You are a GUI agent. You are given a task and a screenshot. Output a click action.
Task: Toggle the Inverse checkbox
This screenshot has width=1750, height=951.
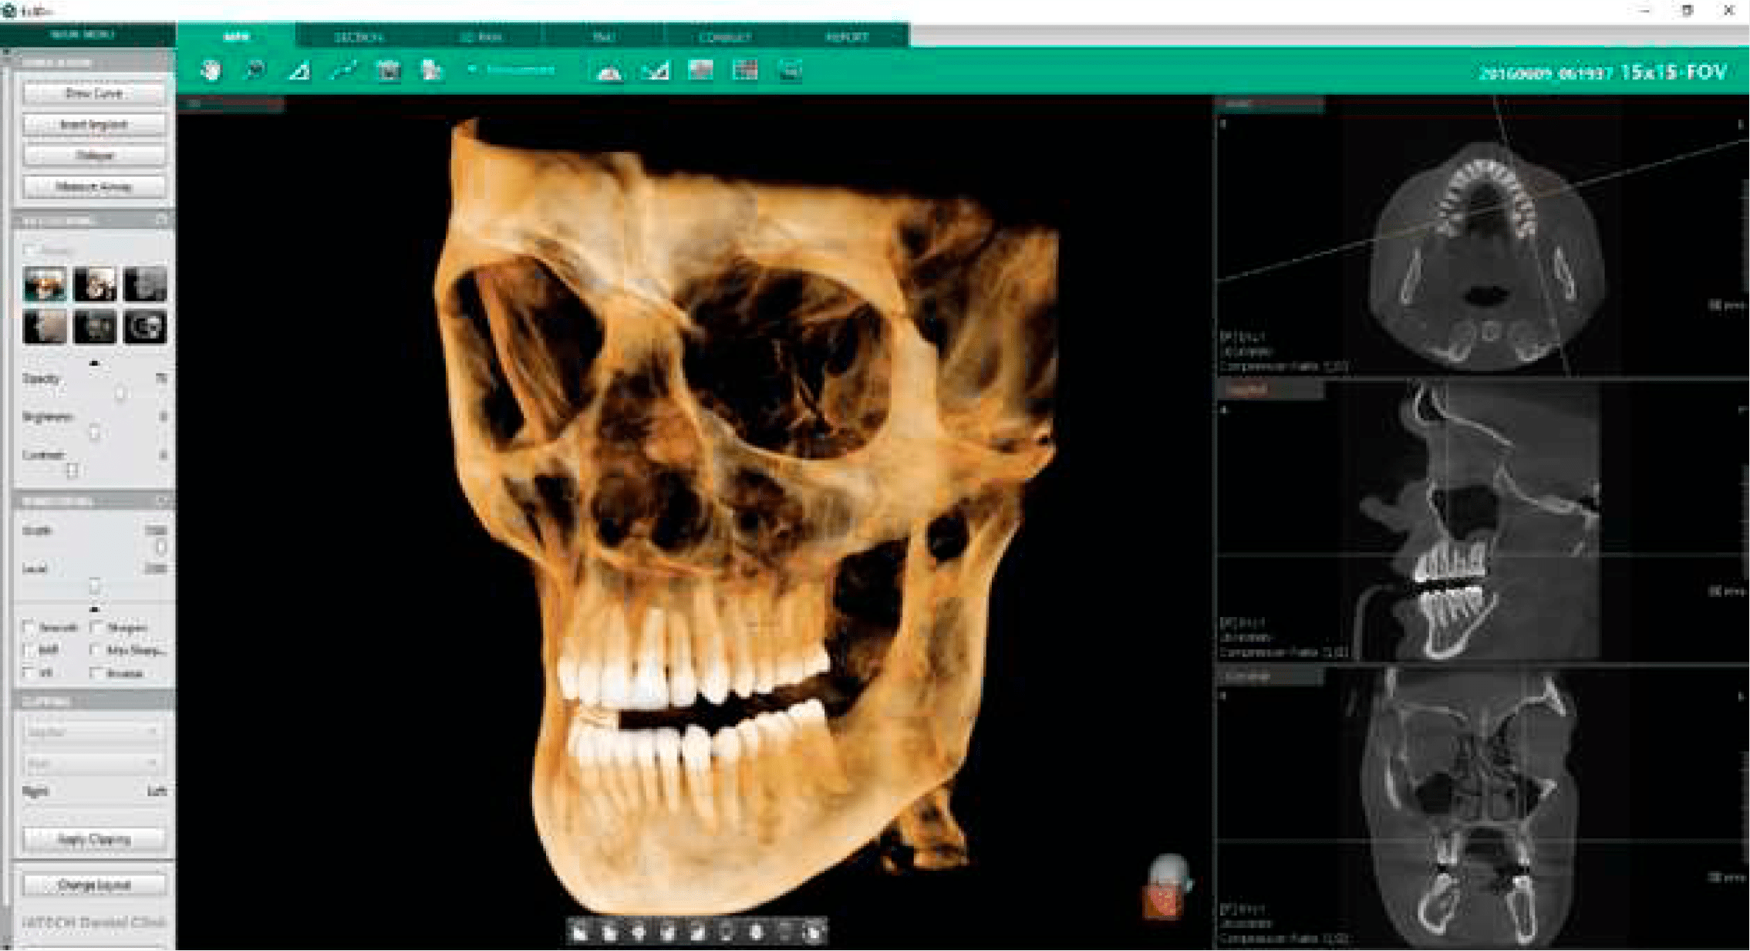[96, 673]
